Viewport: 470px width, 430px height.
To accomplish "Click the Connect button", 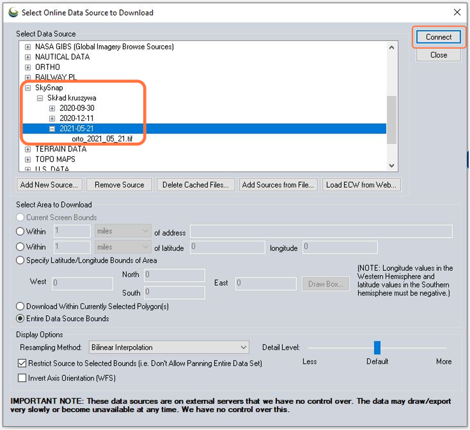I will pos(439,37).
